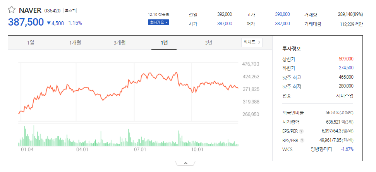Click the orange price line chart

128,92
